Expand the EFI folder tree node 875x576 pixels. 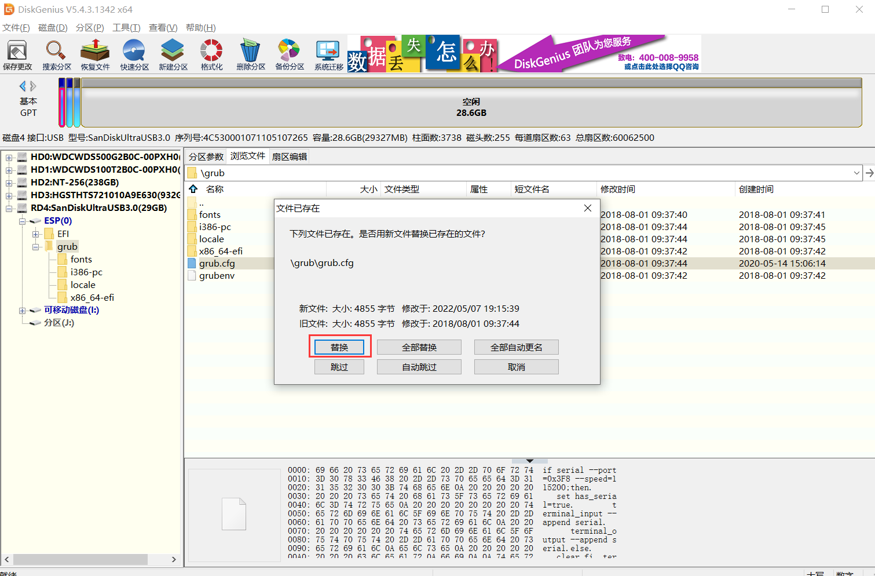36,234
